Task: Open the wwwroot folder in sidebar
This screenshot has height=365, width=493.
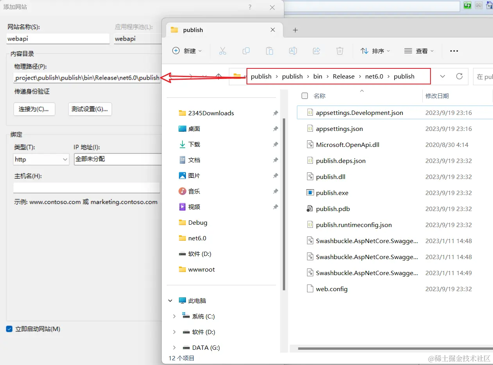Action: [196, 269]
